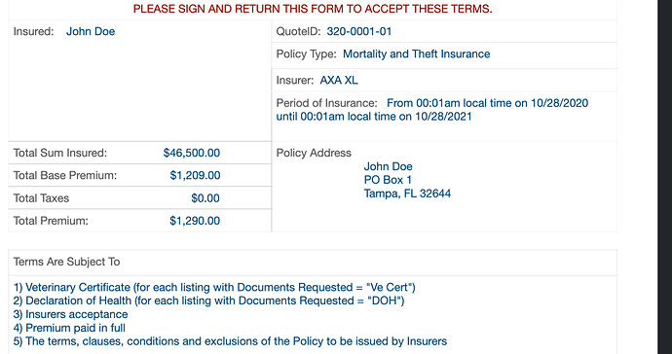Select the QuoteID 320-0001-01 value
This screenshot has height=354, width=672.
(x=358, y=31)
